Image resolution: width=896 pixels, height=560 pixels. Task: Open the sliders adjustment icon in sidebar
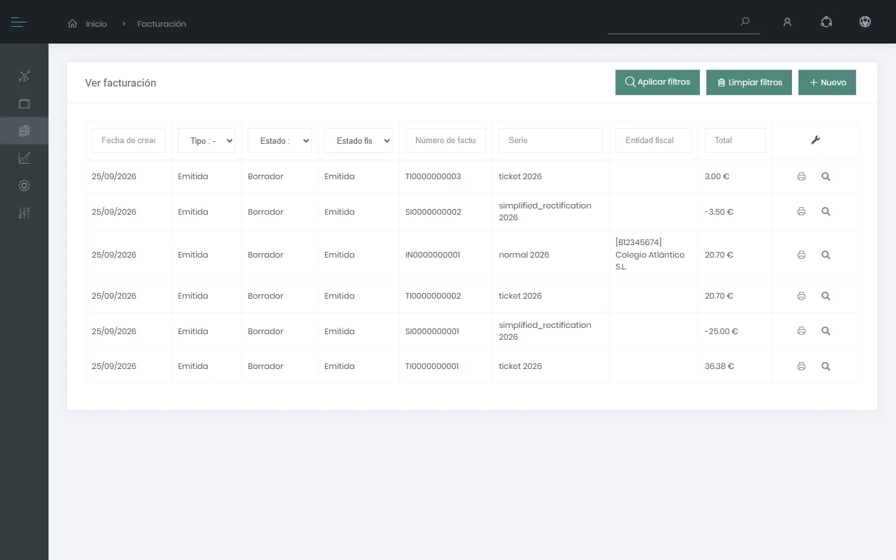coord(24,213)
